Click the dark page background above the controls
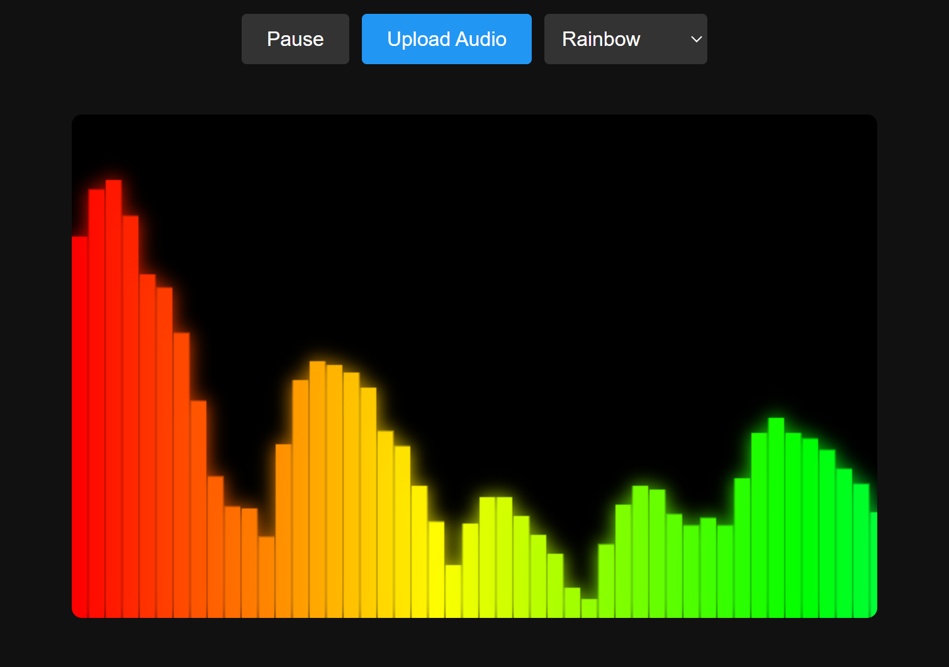Screen dimensions: 949x667 click(126, 38)
